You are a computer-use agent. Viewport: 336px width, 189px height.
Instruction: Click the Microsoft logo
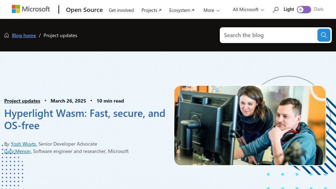tap(31, 9)
